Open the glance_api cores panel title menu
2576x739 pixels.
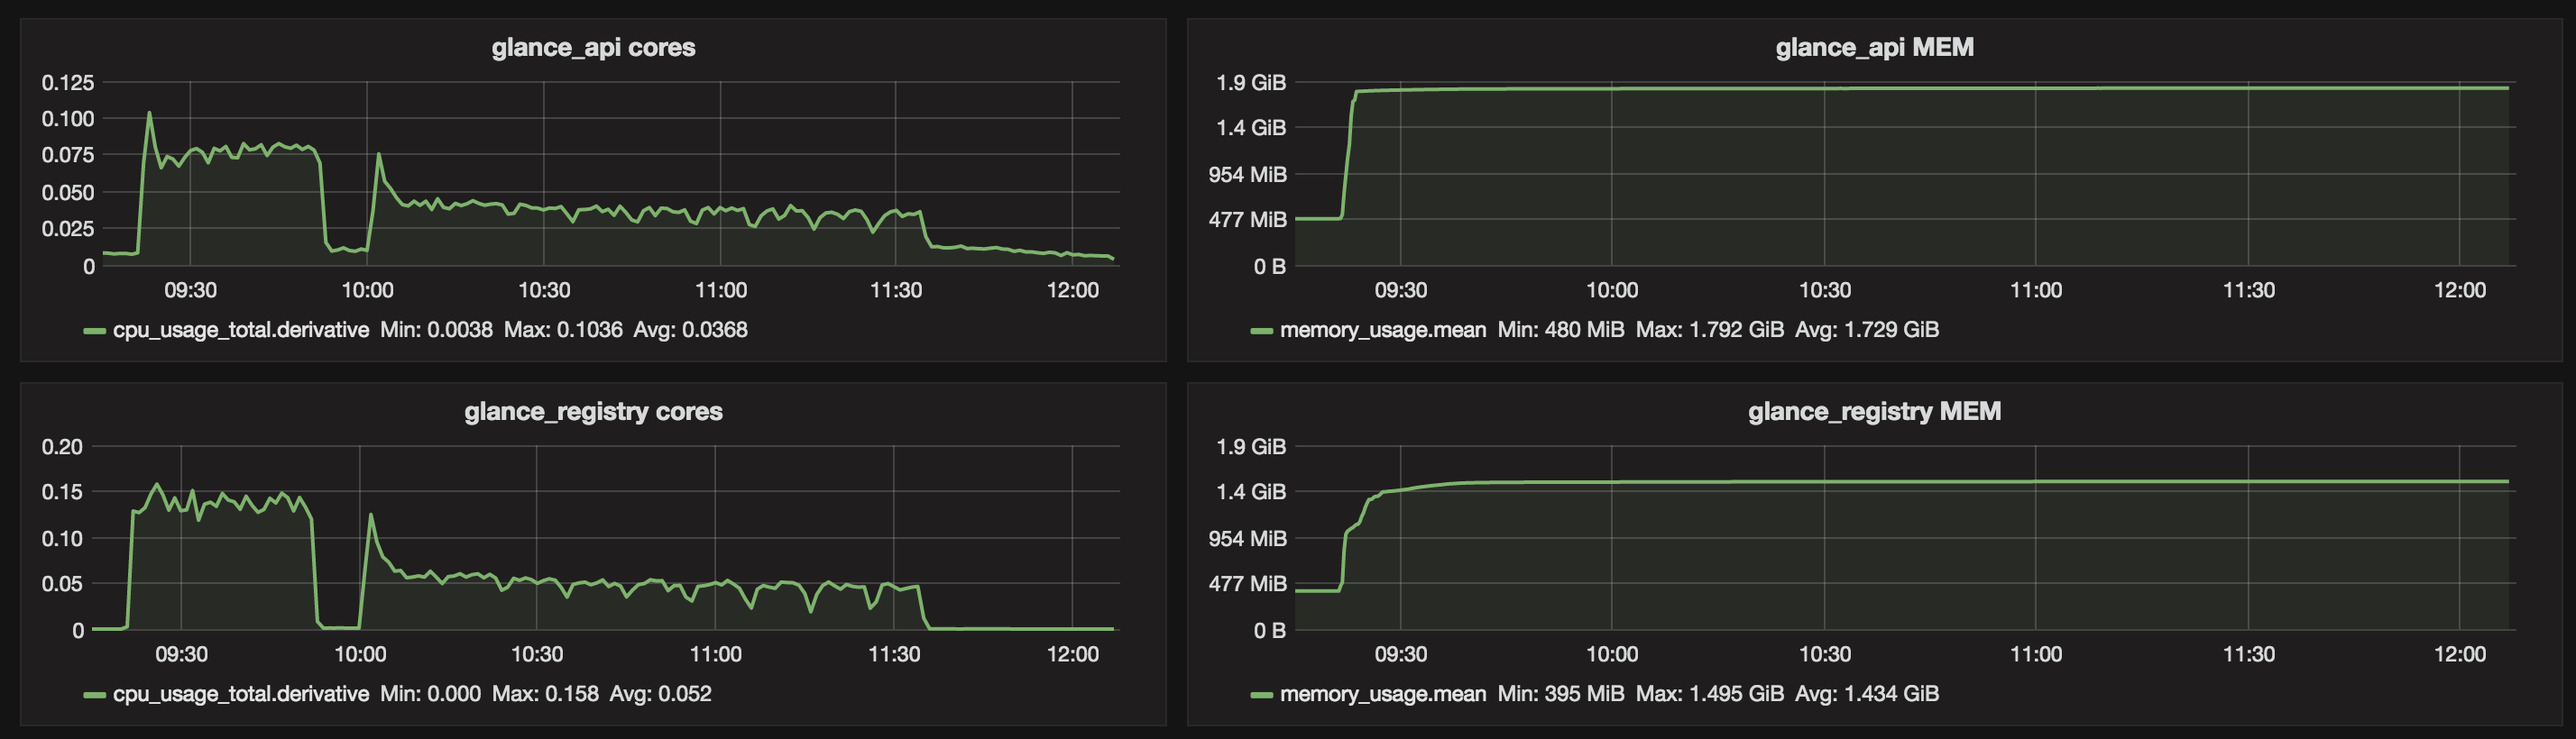(x=593, y=47)
